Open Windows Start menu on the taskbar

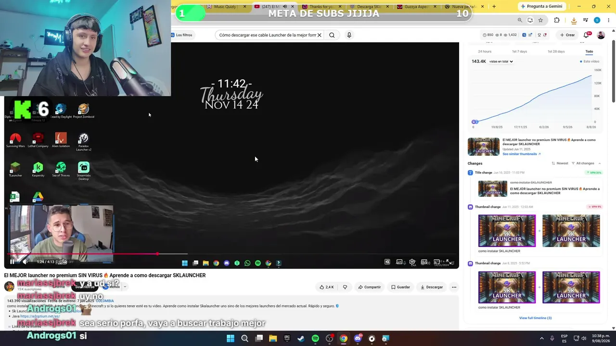[x=231, y=338]
